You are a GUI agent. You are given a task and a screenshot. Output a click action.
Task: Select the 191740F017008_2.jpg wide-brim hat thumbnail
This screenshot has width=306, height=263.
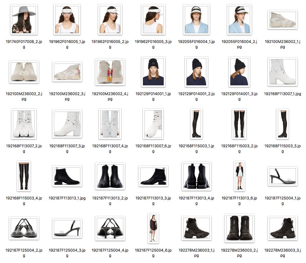pyautogui.click(x=24, y=20)
